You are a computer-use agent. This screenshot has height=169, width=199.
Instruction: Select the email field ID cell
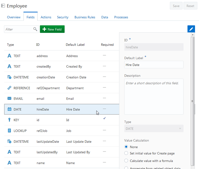coord(40,99)
